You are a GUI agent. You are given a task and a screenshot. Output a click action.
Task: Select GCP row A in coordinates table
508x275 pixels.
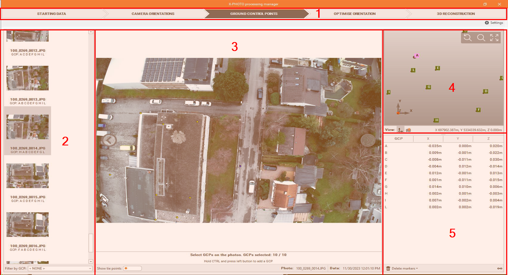pyautogui.click(x=443, y=146)
